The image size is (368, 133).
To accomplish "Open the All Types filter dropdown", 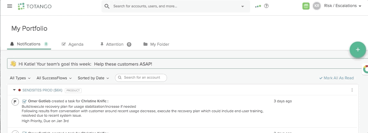I will point(20,78).
